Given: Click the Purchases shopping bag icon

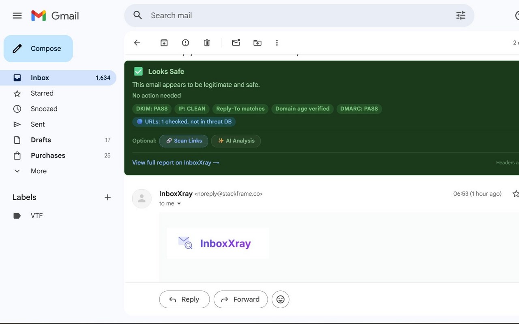Looking at the screenshot, I should point(17,156).
